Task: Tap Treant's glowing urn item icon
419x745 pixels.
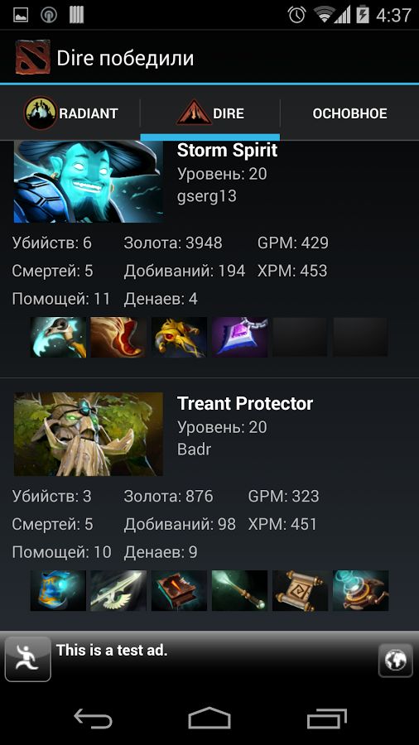Action: (360, 590)
